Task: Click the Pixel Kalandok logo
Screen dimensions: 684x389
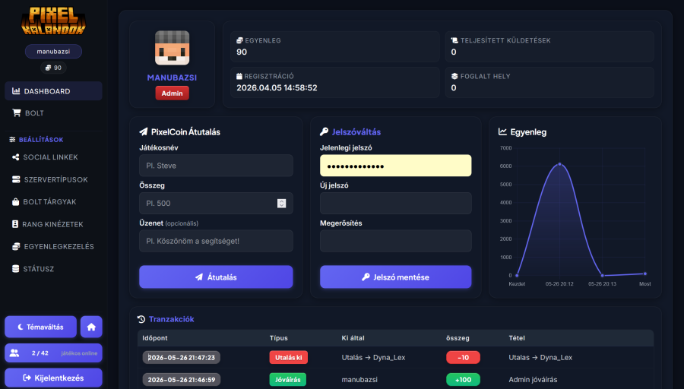Action: (53, 21)
